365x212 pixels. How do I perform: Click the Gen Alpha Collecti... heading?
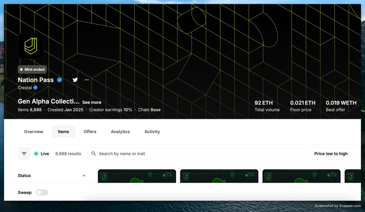(49, 101)
